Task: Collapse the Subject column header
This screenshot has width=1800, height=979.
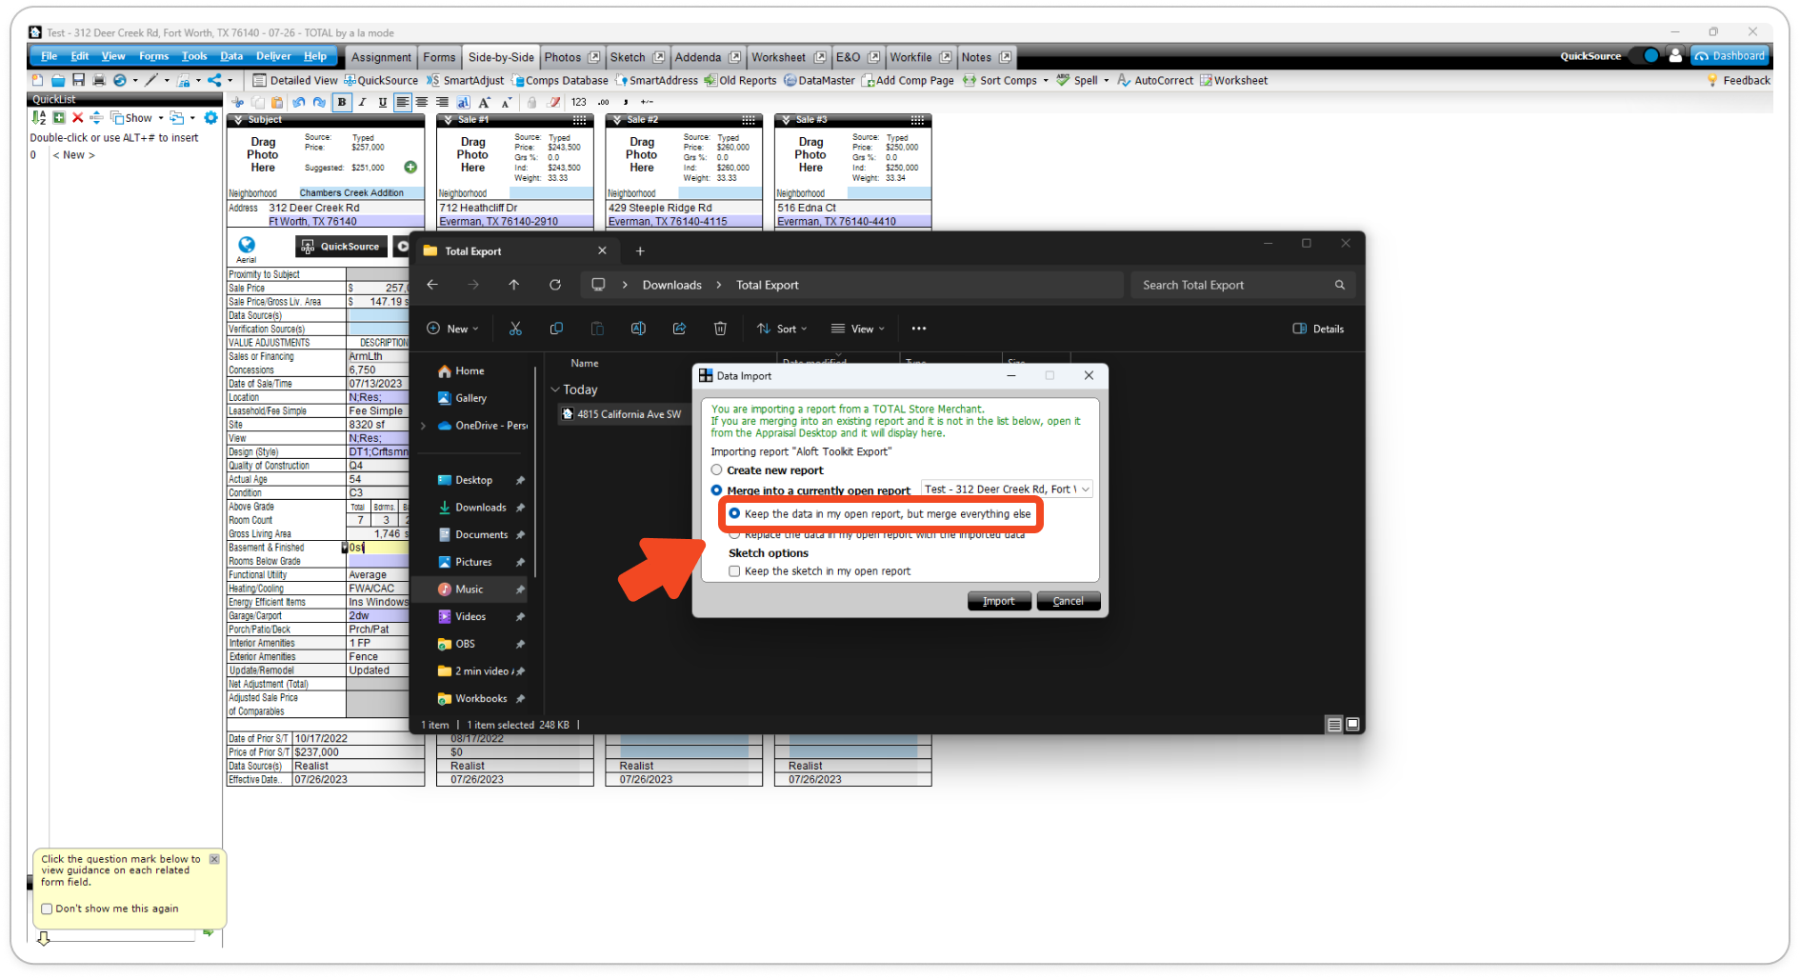Action: coord(238,120)
